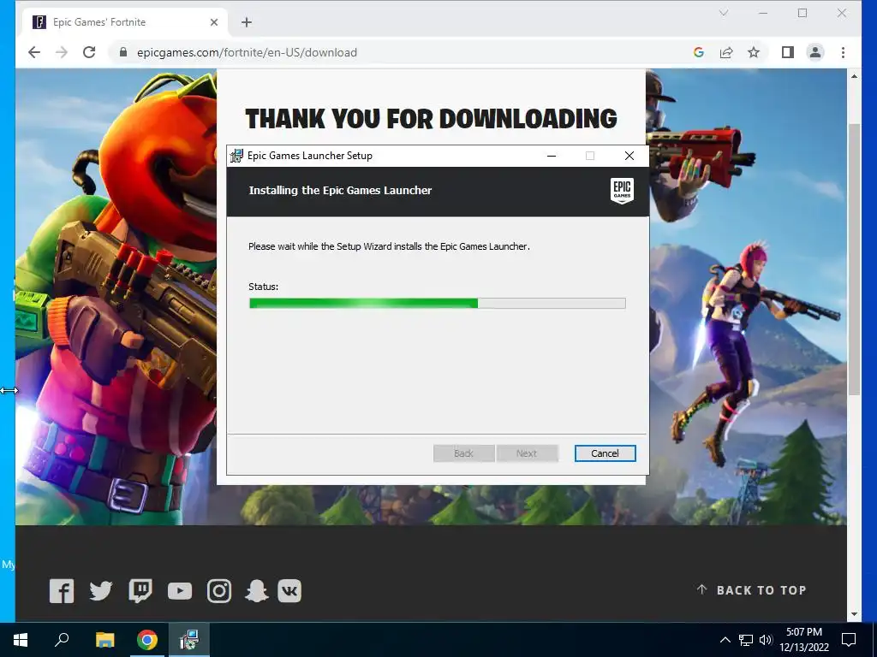This screenshot has height=657, width=877.
Task: Open Fortnite's Facebook page
Action: click(62, 591)
